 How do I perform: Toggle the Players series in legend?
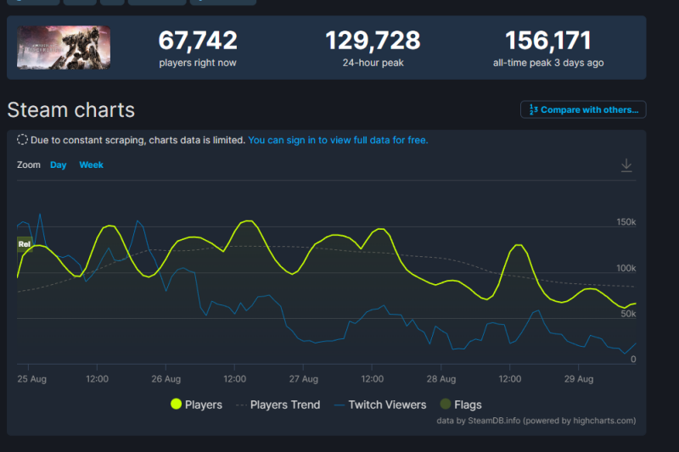click(x=197, y=405)
